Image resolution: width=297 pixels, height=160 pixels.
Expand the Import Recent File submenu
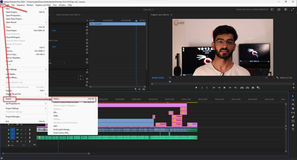[46, 94]
